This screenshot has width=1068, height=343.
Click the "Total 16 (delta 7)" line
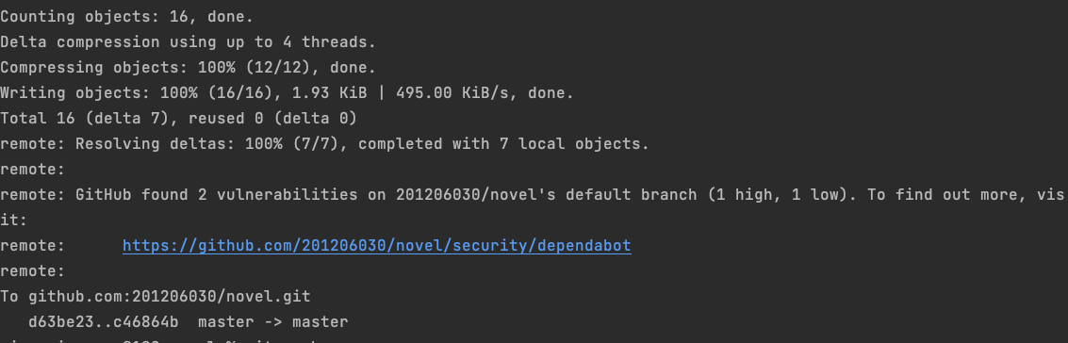[85, 119]
